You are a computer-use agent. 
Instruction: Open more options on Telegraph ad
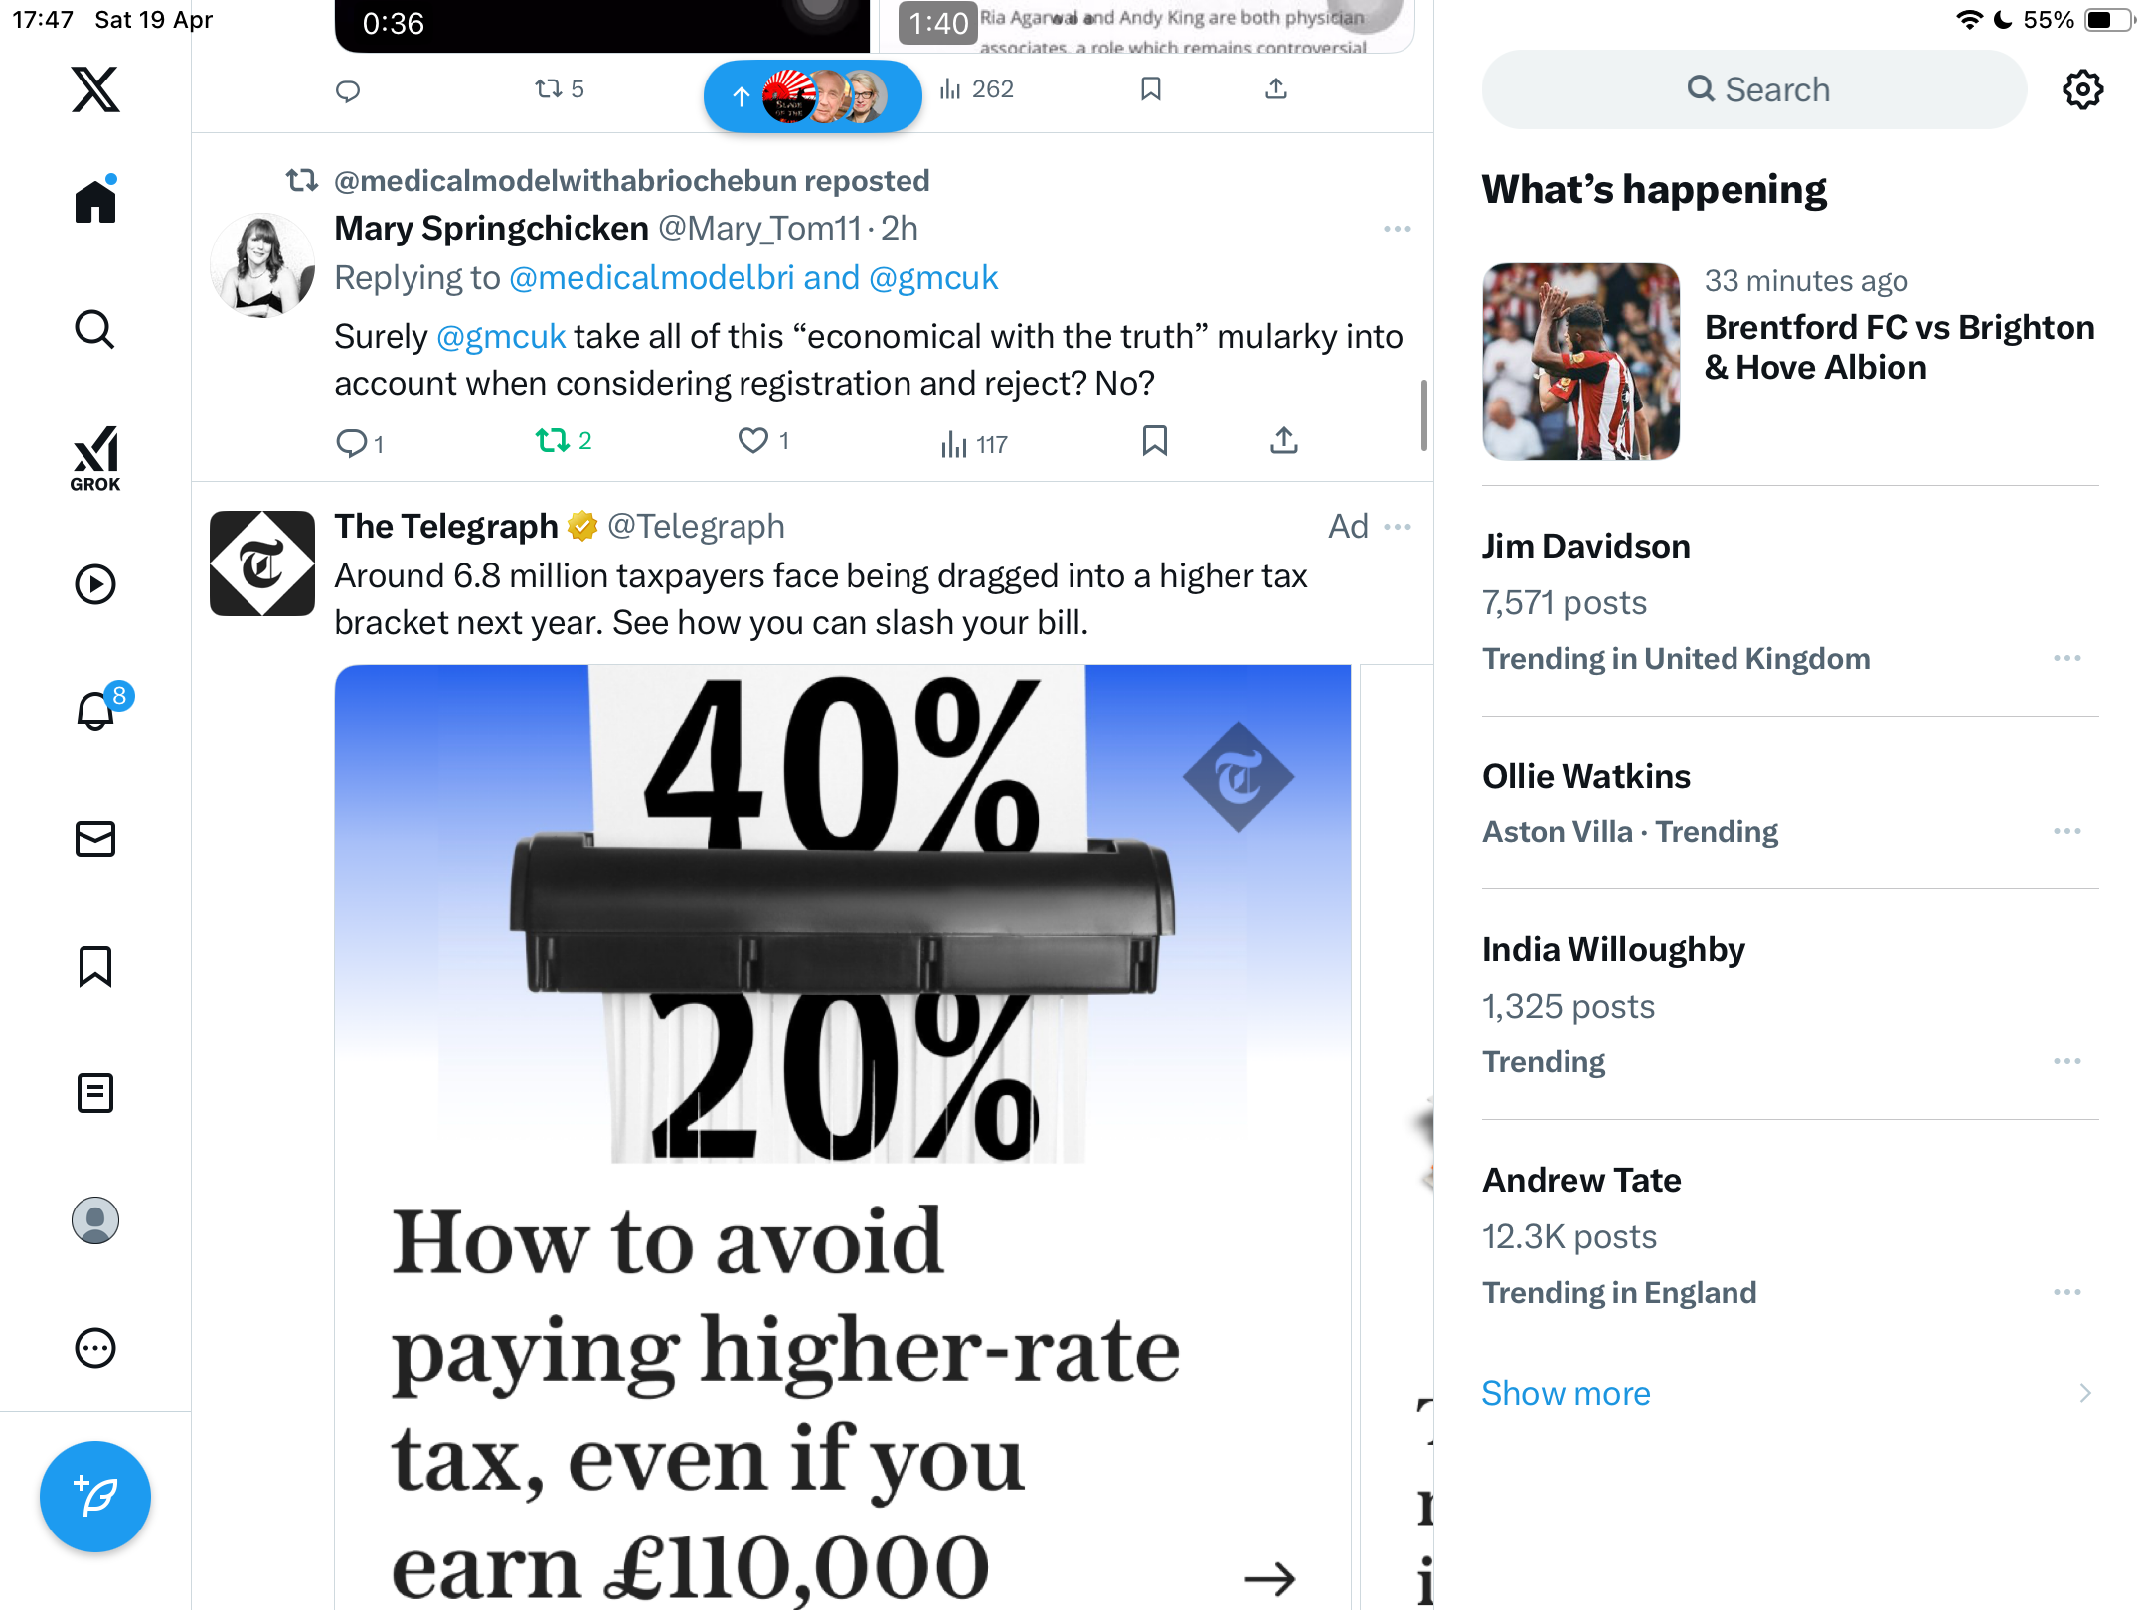click(1397, 527)
